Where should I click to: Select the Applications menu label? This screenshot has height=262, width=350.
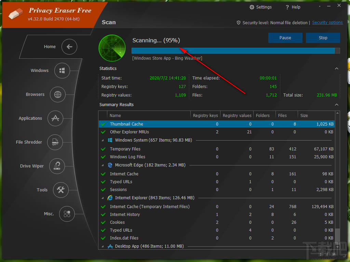click(30, 118)
